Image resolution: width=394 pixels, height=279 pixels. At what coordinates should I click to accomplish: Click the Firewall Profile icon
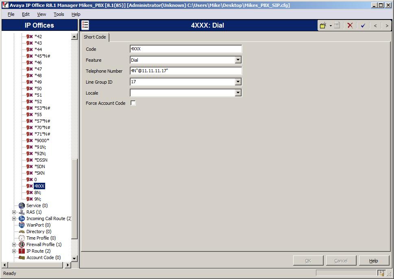click(x=22, y=244)
